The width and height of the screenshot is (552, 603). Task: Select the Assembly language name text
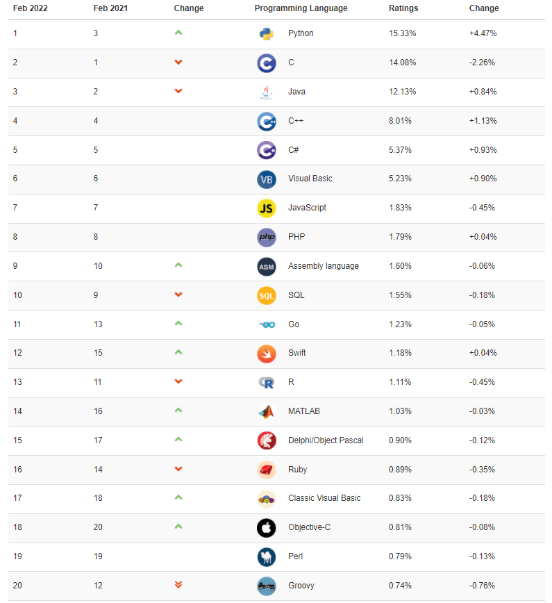pos(324,266)
